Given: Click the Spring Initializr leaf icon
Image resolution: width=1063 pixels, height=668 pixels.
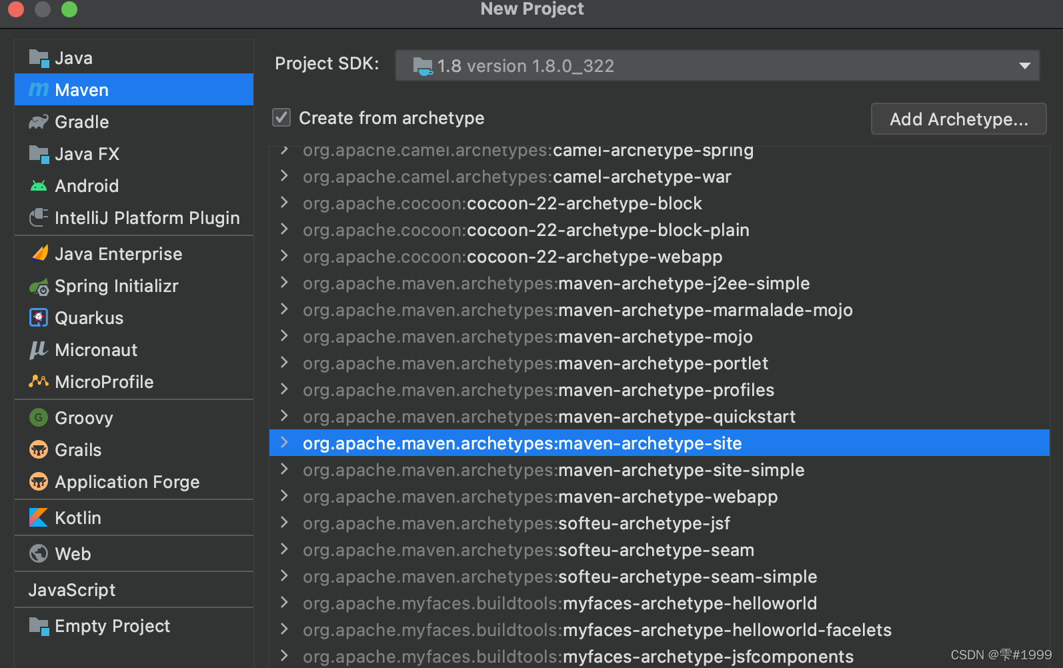Looking at the screenshot, I should [x=39, y=287].
